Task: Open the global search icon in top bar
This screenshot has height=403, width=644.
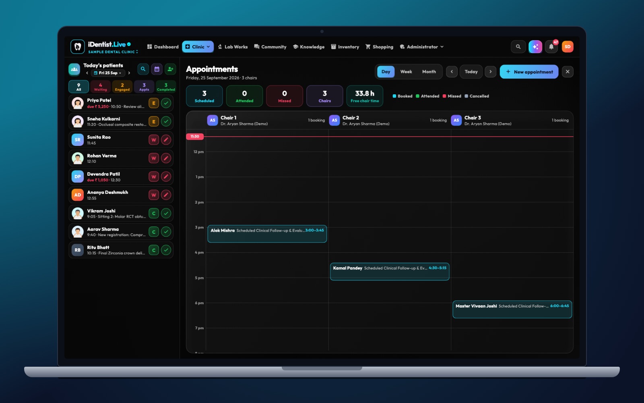Action: pos(518,47)
